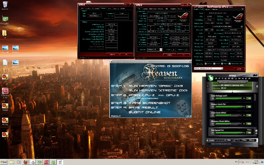Click the Close button in GPU-Z
The image size is (264, 165).
point(239,69)
